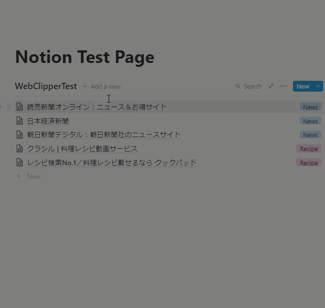
Task: Expand the dropdown arrow beside New button
Action: tap(318, 86)
